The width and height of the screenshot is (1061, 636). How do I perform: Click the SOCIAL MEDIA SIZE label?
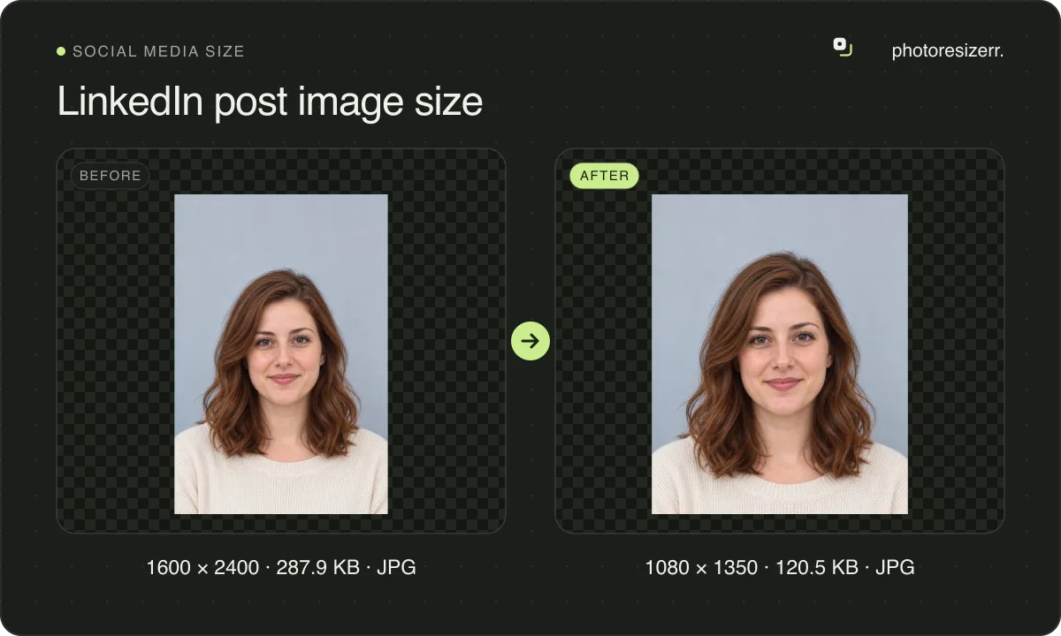click(158, 51)
